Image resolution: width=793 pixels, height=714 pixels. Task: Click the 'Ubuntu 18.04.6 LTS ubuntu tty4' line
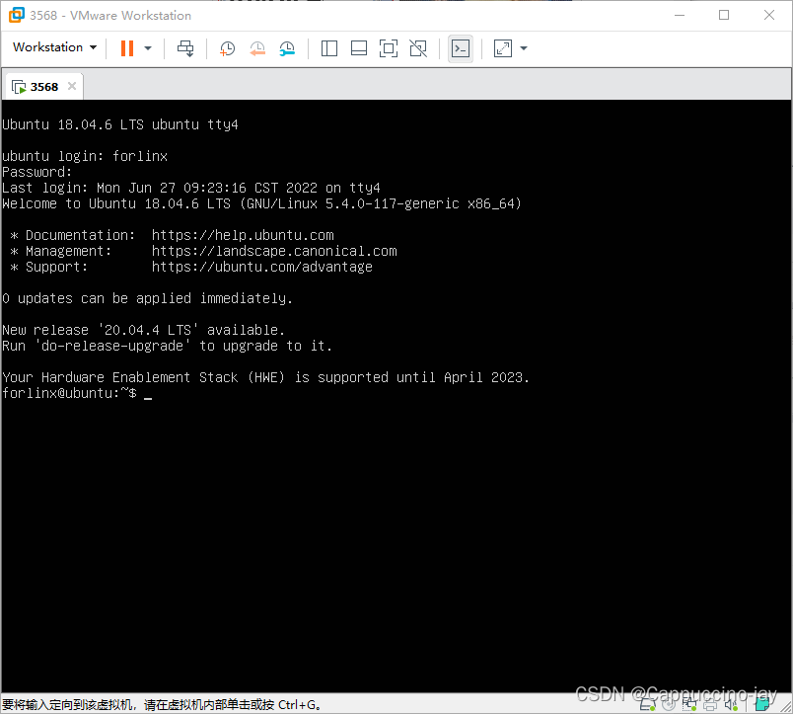click(120, 124)
